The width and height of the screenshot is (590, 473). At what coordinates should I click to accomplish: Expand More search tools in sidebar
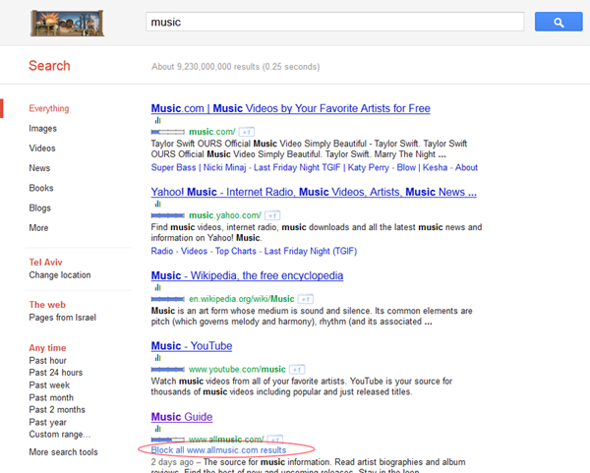coord(64,452)
